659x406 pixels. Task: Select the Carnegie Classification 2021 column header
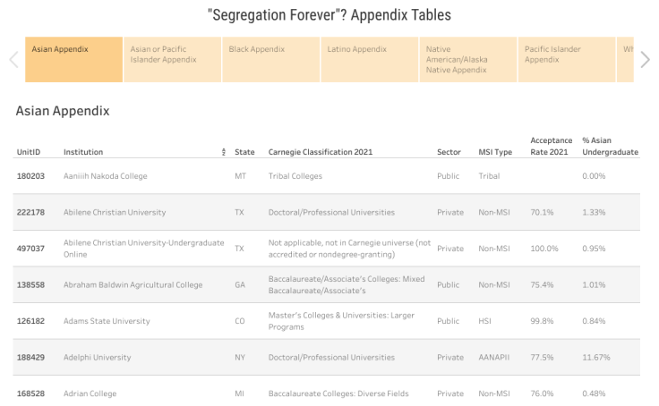tap(320, 152)
